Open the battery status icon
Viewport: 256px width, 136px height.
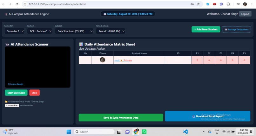pos(233,132)
